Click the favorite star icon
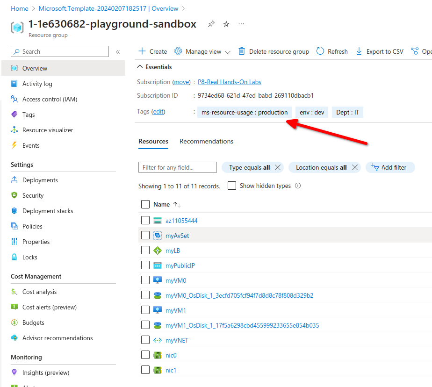432x387 pixels. [226, 24]
